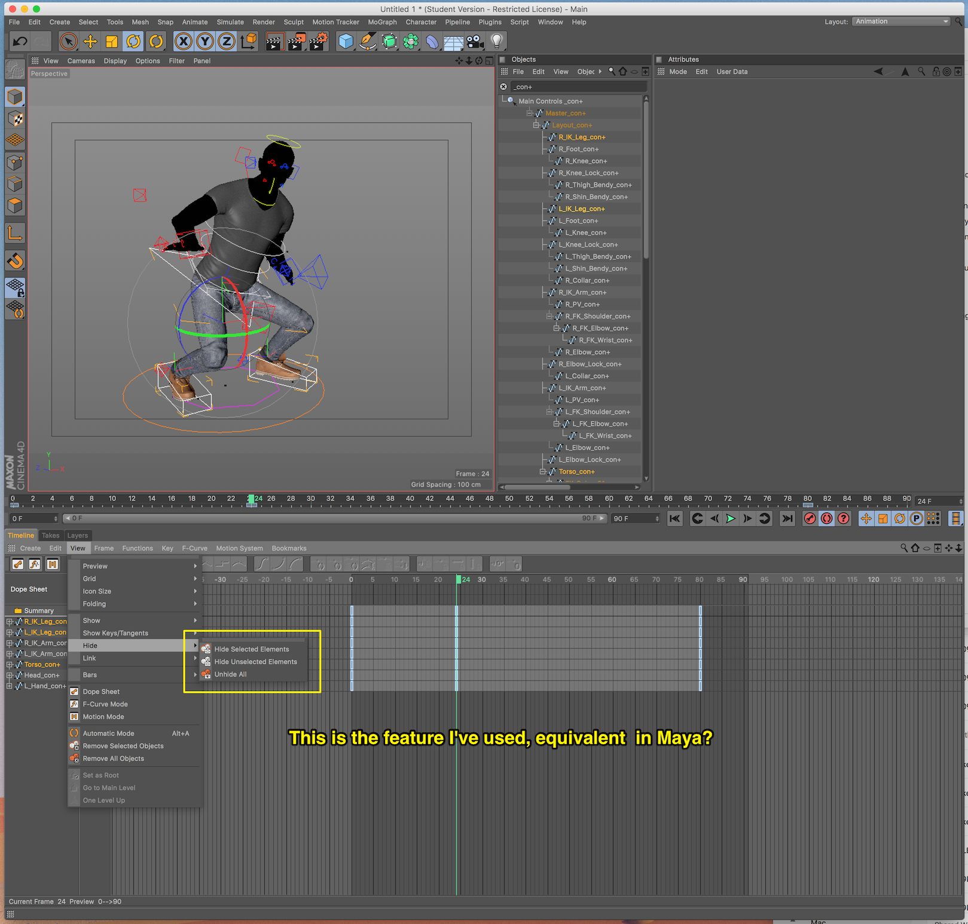Viewport: 968px width, 924px height.
Task: Collapse the Torso_con+ object tree node
Action: pos(543,472)
